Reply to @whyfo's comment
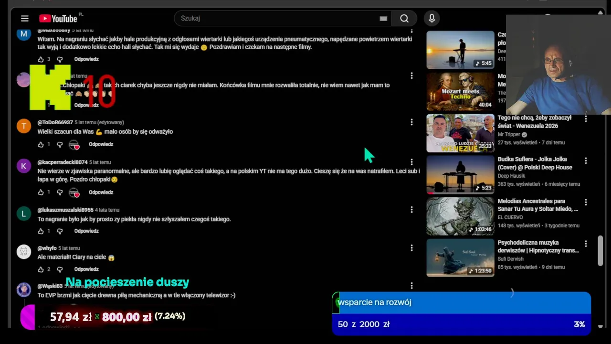The width and height of the screenshot is (611, 344). click(86, 269)
